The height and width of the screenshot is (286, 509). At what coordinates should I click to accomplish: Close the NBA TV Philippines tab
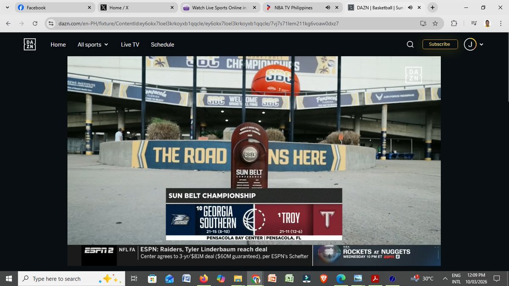pyautogui.click(x=337, y=8)
